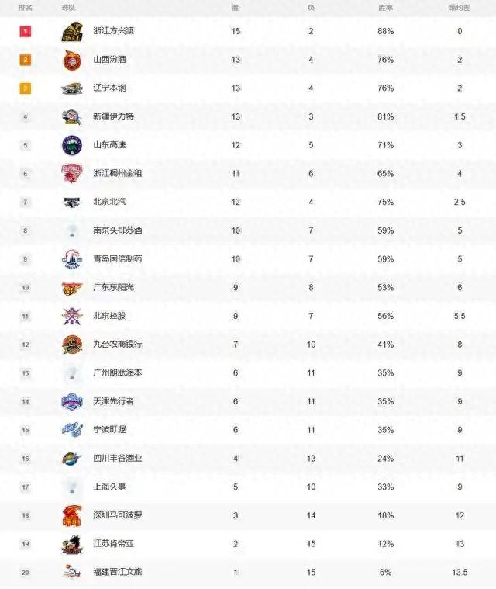Open the 新疆伊力特 team logo
The height and width of the screenshot is (589, 496).
point(71,117)
